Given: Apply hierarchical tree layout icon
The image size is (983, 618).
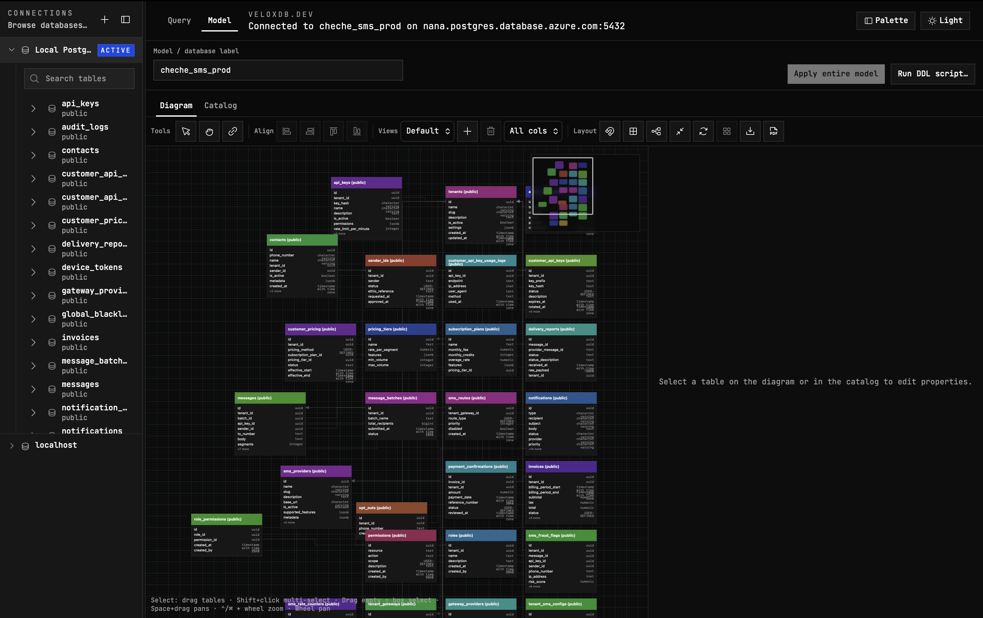Looking at the screenshot, I should pyautogui.click(x=656, y=131).
